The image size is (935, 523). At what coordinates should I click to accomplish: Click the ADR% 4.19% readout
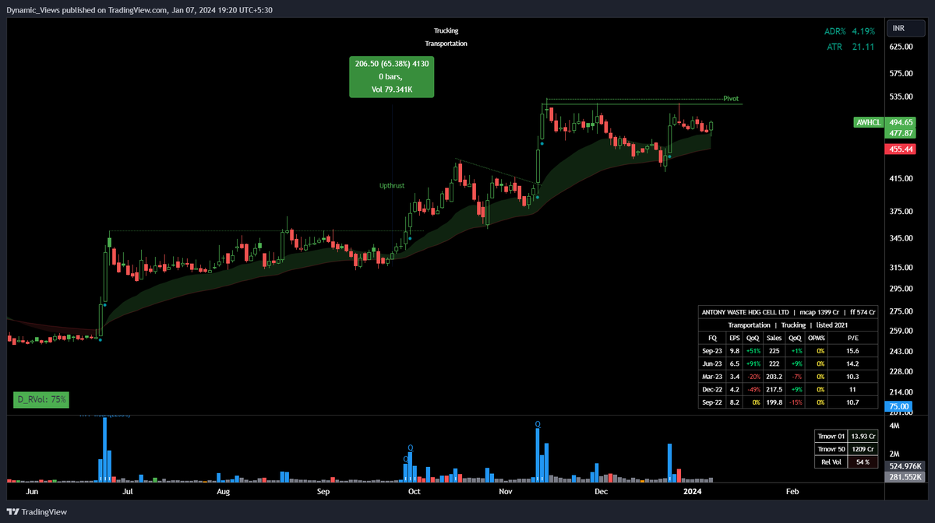(x=850, y=31)
